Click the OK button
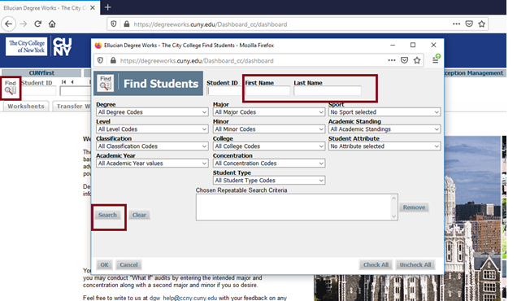The height and width of the screenshot is (301, 517). pos(104,264)
